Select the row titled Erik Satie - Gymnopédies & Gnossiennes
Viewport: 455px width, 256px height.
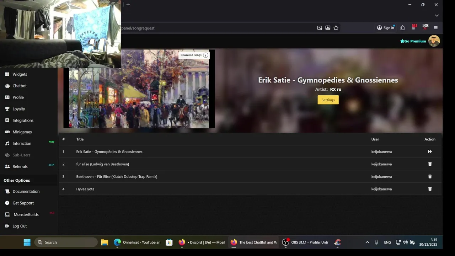coord(250,151)
